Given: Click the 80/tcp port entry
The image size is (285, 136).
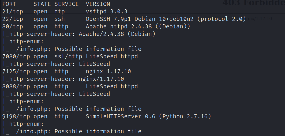Looking at the screenshot, I should point(13,27).
